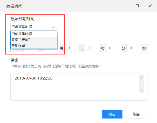
Task: Click the 分 value input field
Action: tap(113, 48)
